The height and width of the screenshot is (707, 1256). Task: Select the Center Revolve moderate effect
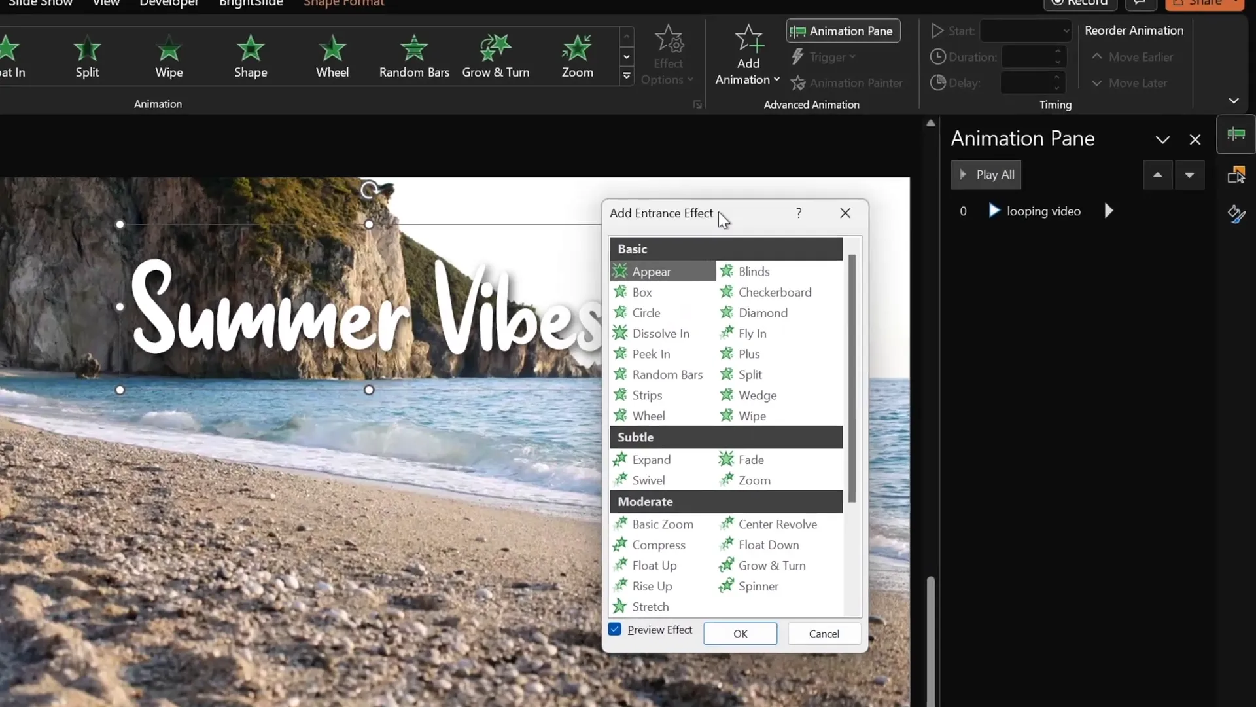point(777,524)
